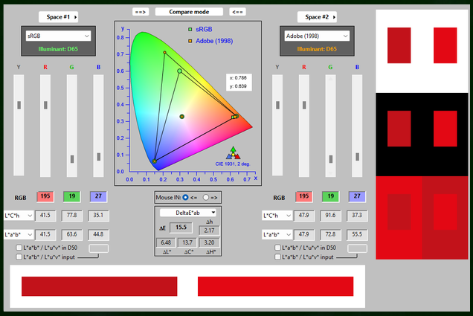Click the sRGB legend marker in chromaticity diagram

190,29
